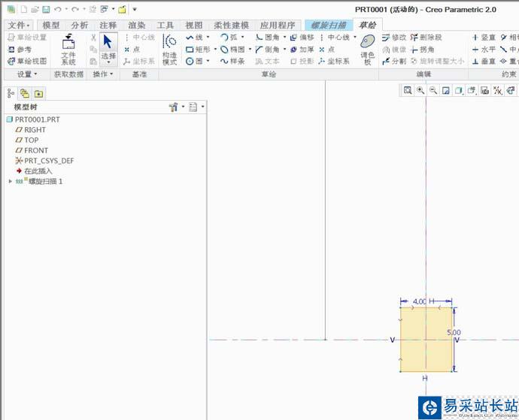This screenshot has height=420, width=519.
Task: Click the Open file icon in quick access toolbar
Action: tap(35, 9)
